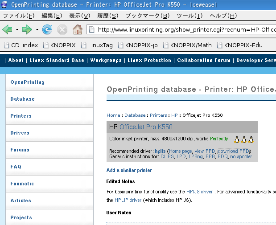This screenshot has height=225, width=276.
Task: Click Add a similar printer
Action: click(x=129, y=170)
